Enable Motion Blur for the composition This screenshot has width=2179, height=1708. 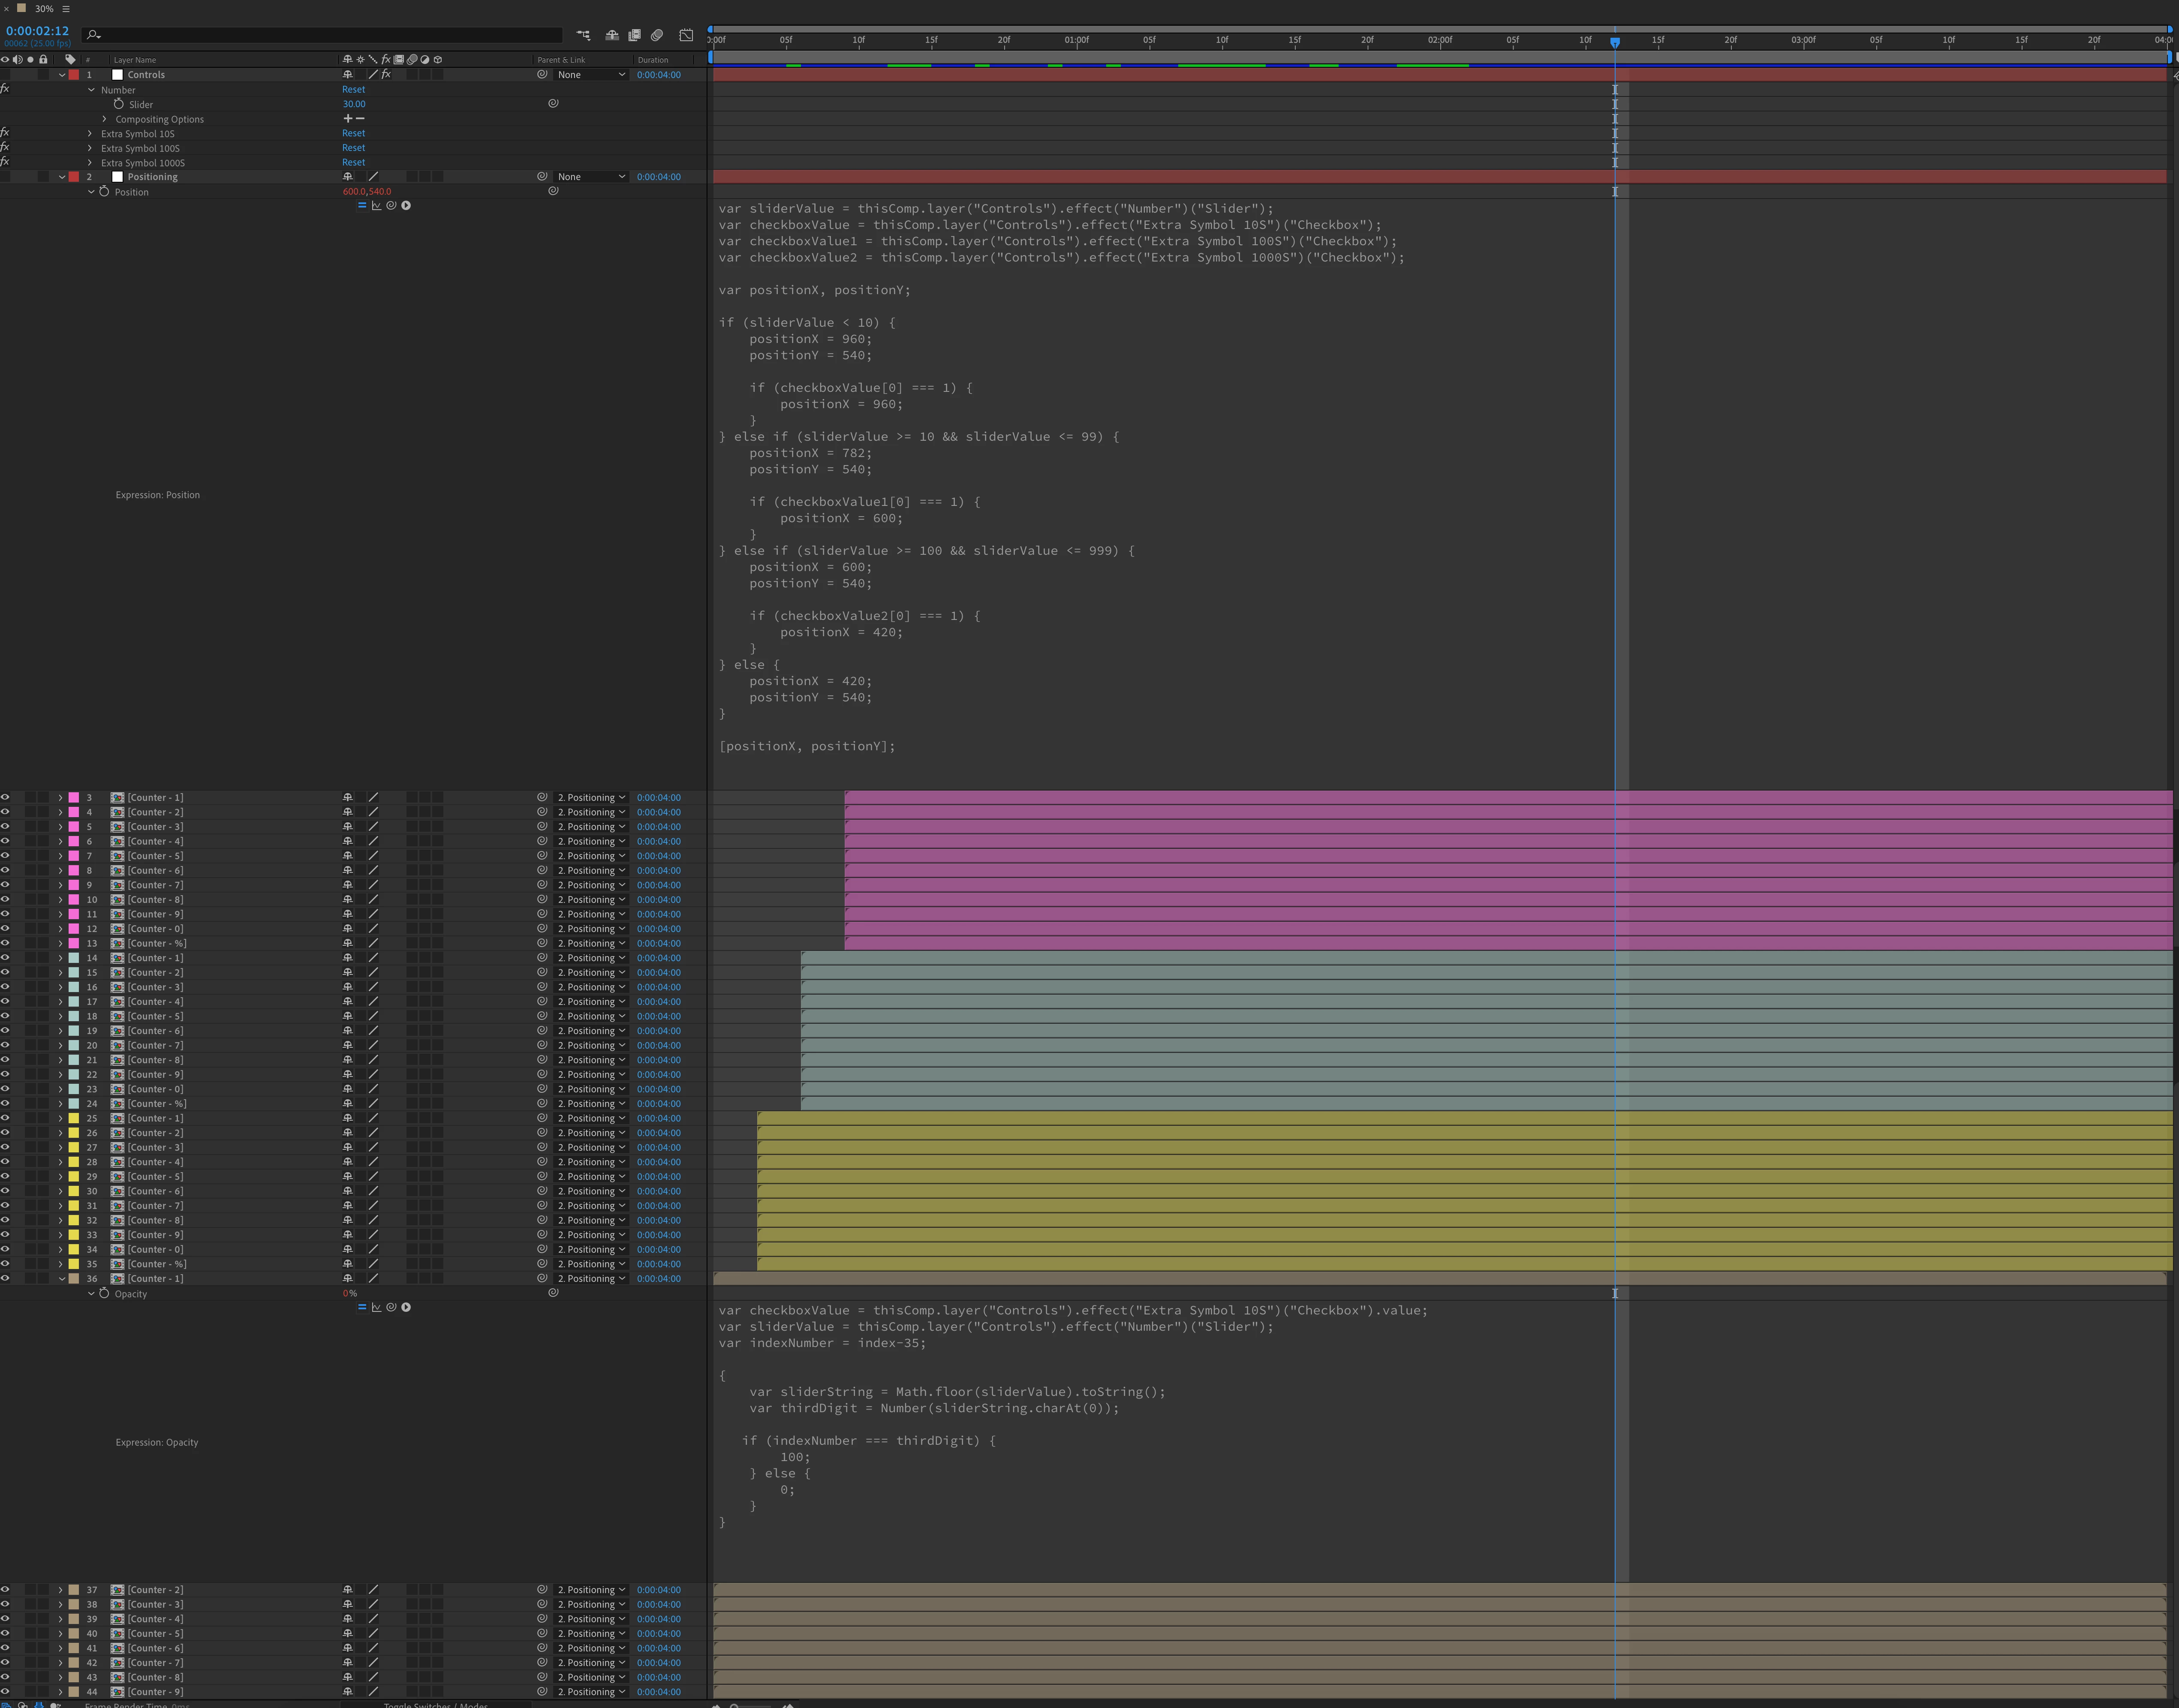pos(657,35)
